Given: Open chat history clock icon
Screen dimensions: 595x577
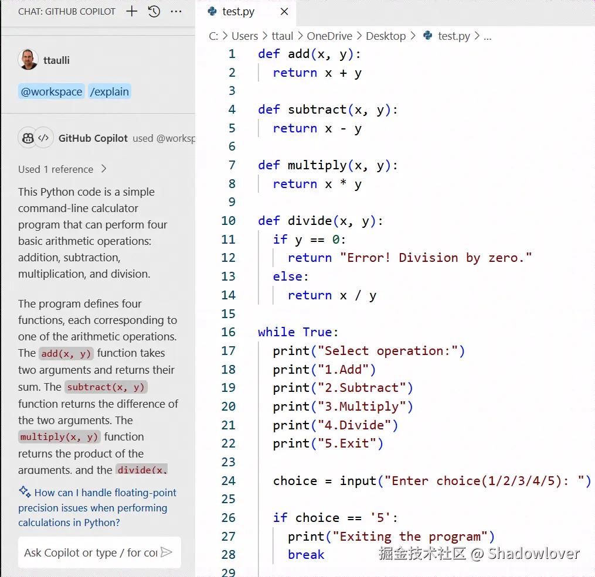Looking at the screenshot, I should [x=154, y=11].
